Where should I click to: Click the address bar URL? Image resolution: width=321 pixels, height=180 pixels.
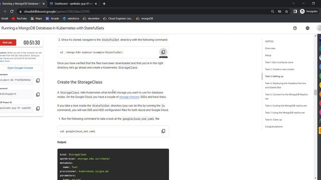click(57, 11)
